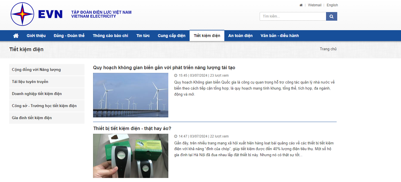401x182 pixels.
Task: Go to home via navbar house icon
Action: pyautogui.click(x=16, y=36)
